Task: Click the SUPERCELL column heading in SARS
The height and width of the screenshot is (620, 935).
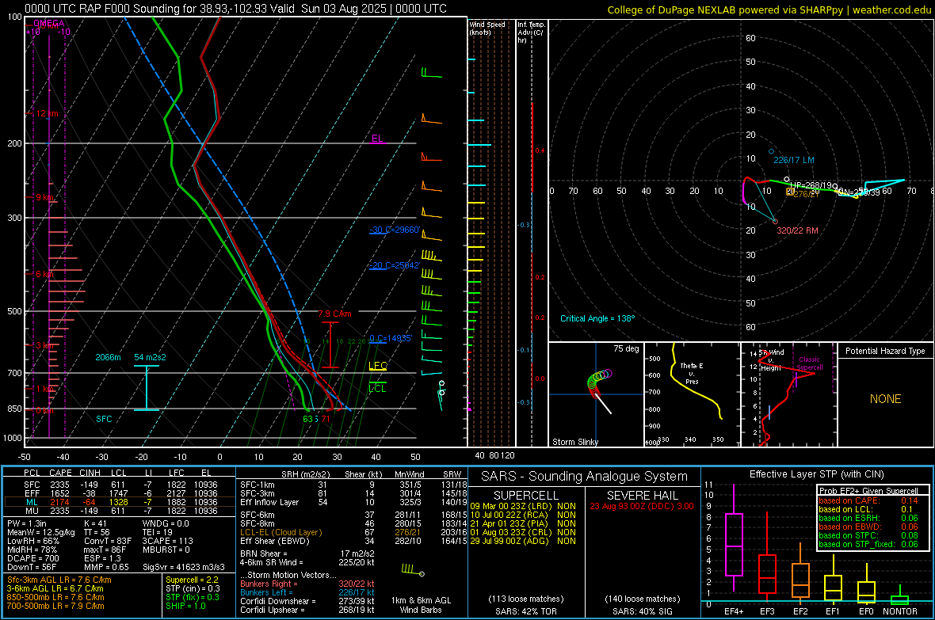Action: click(x=526, y=496)
